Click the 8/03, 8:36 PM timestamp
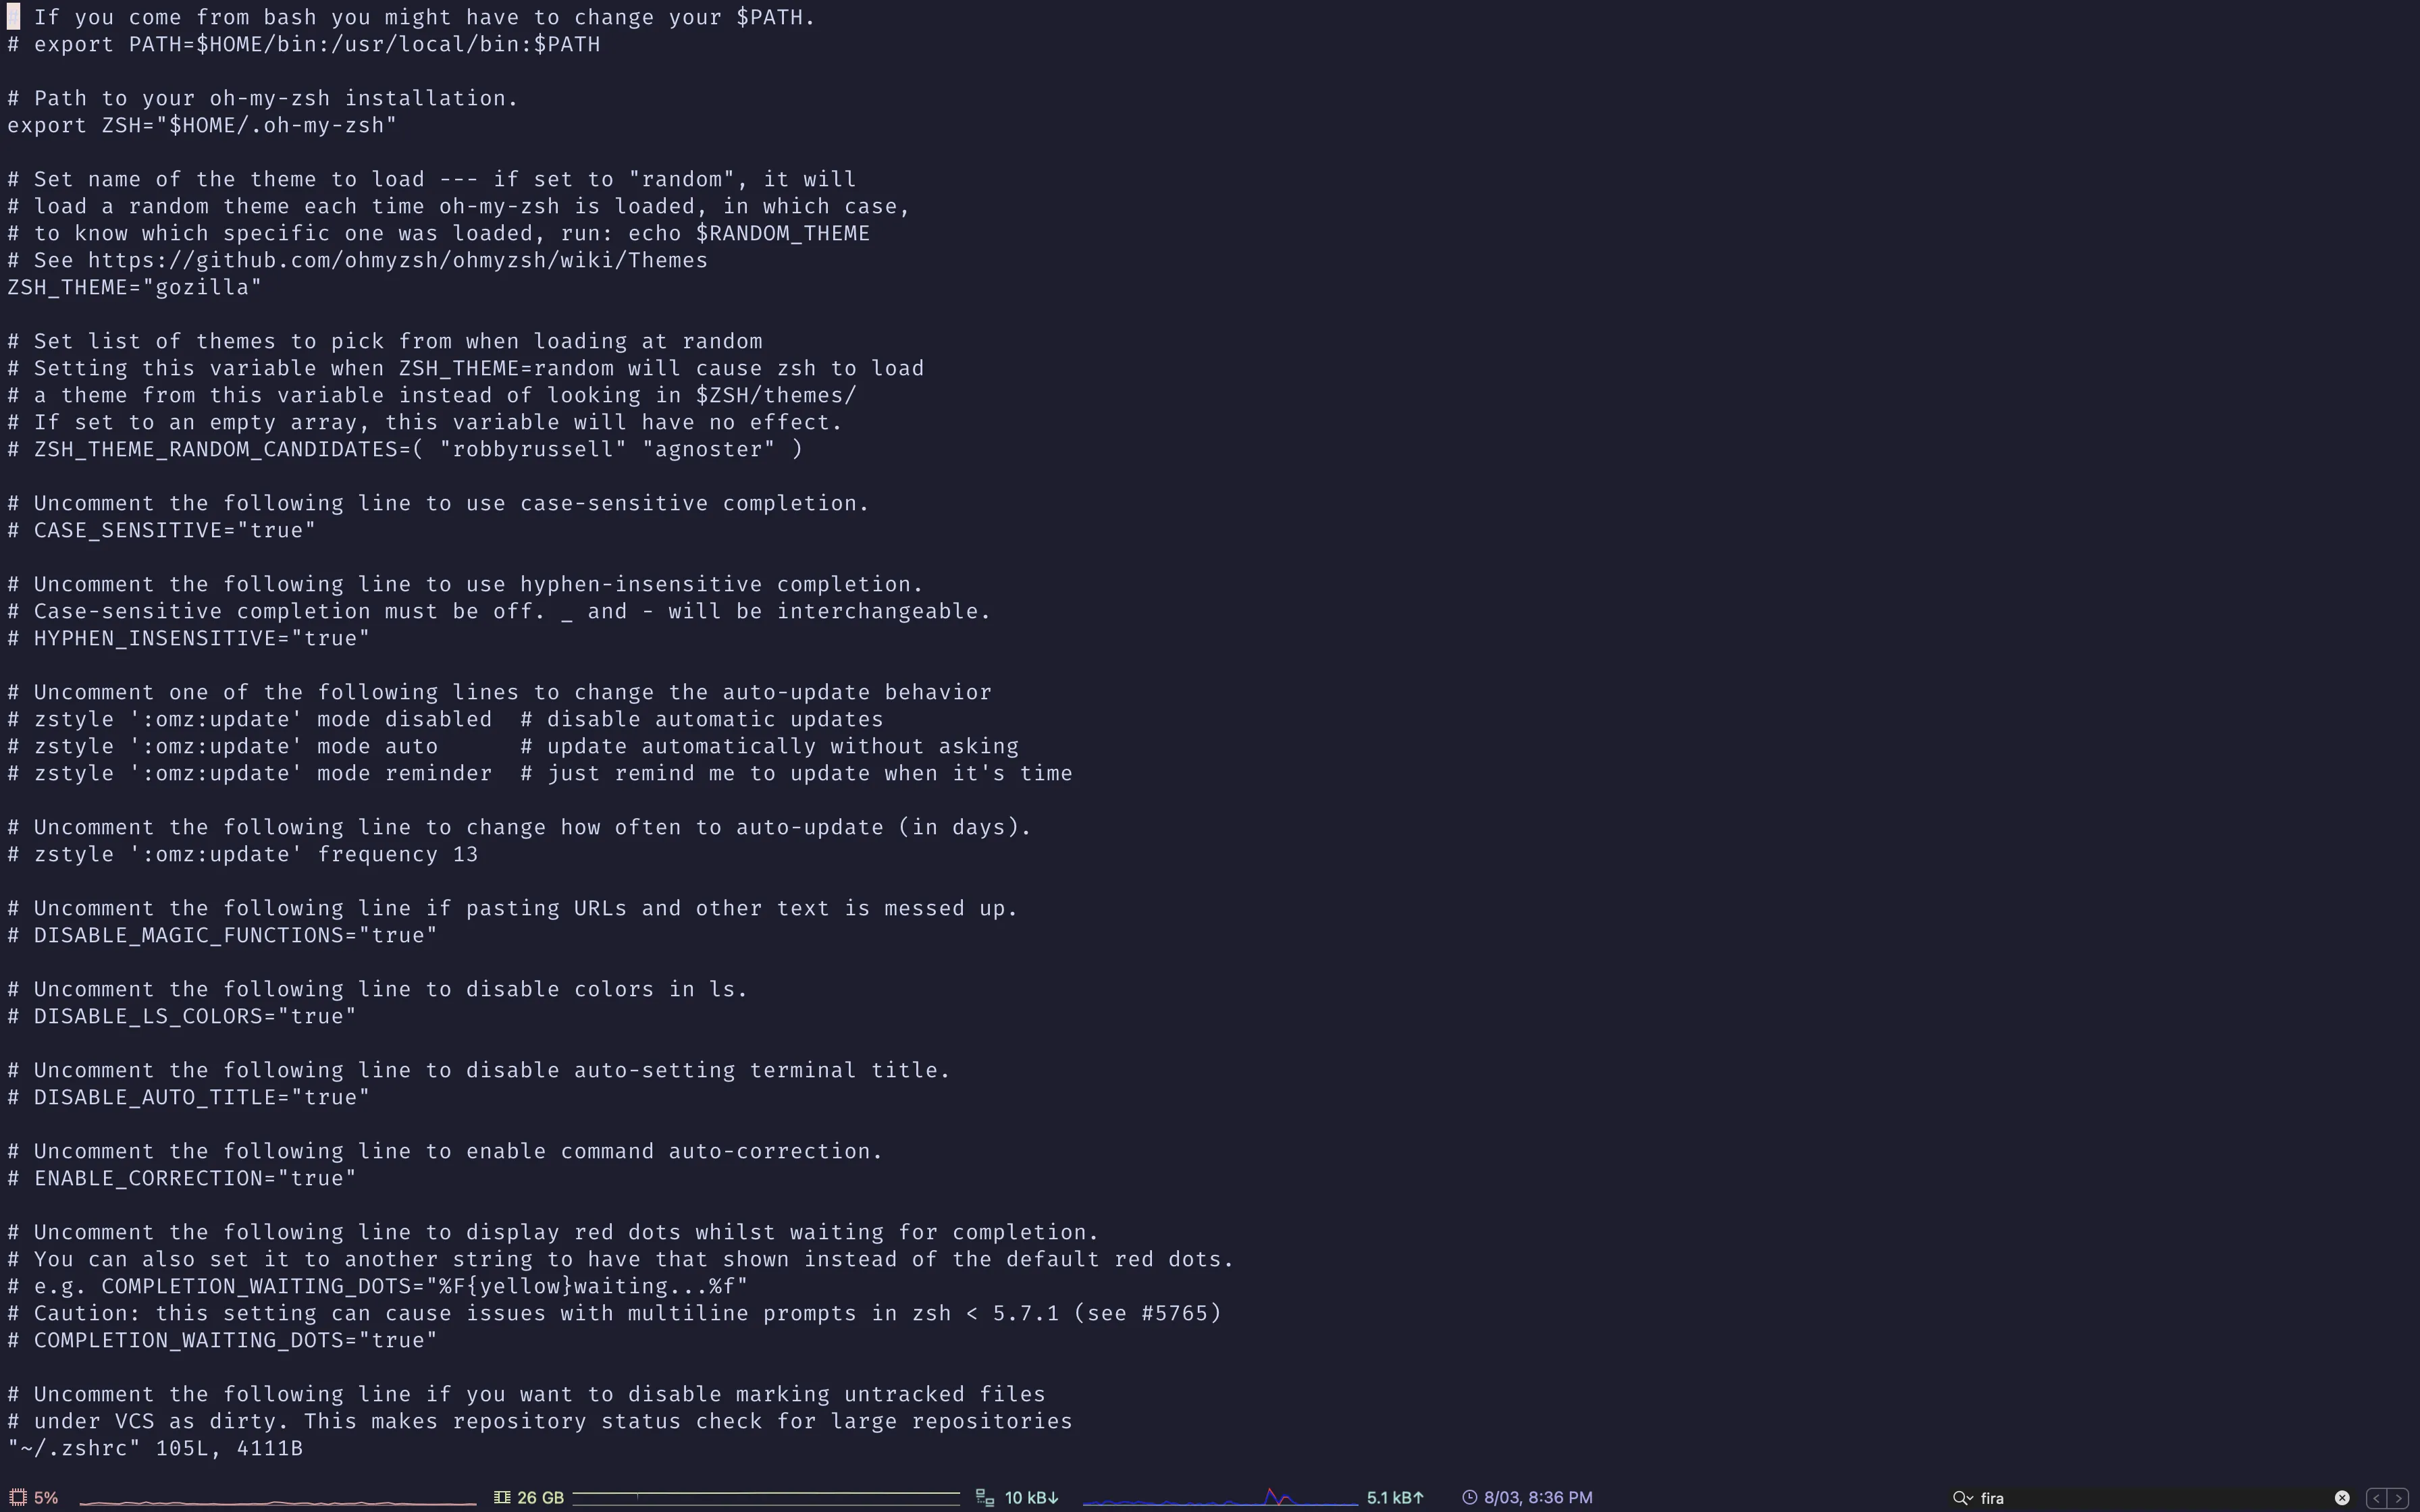The height and width of the screenshot is (1512, 2420). pos(1538,1497)
